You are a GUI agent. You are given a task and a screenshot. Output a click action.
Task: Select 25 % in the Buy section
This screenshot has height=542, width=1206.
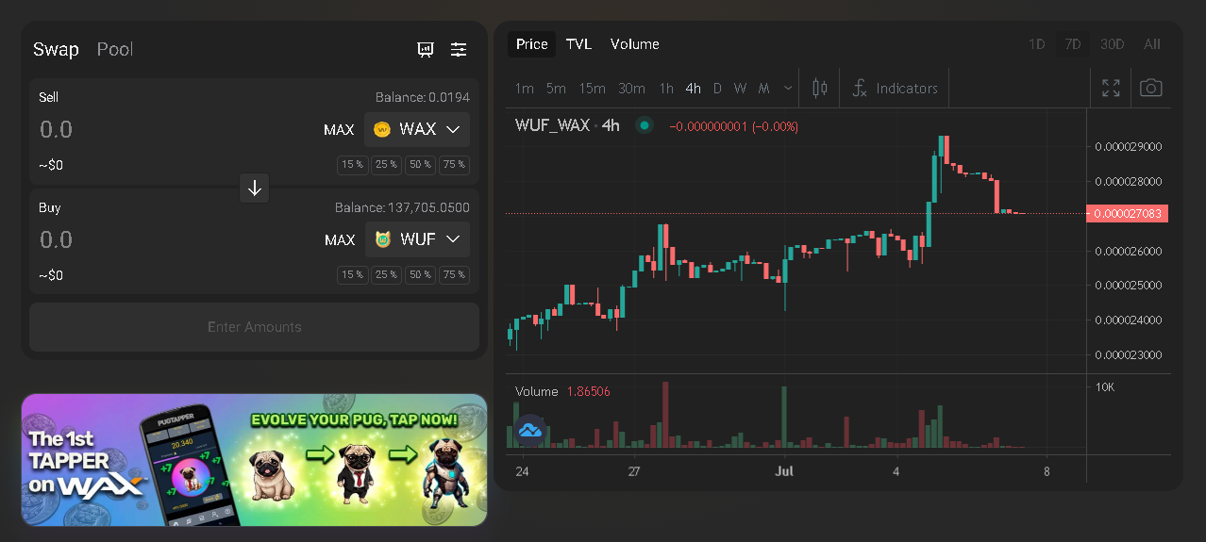[x=385, y=274]
